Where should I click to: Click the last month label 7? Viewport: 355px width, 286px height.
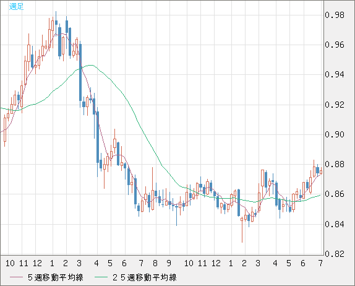[x=320, y=263]
